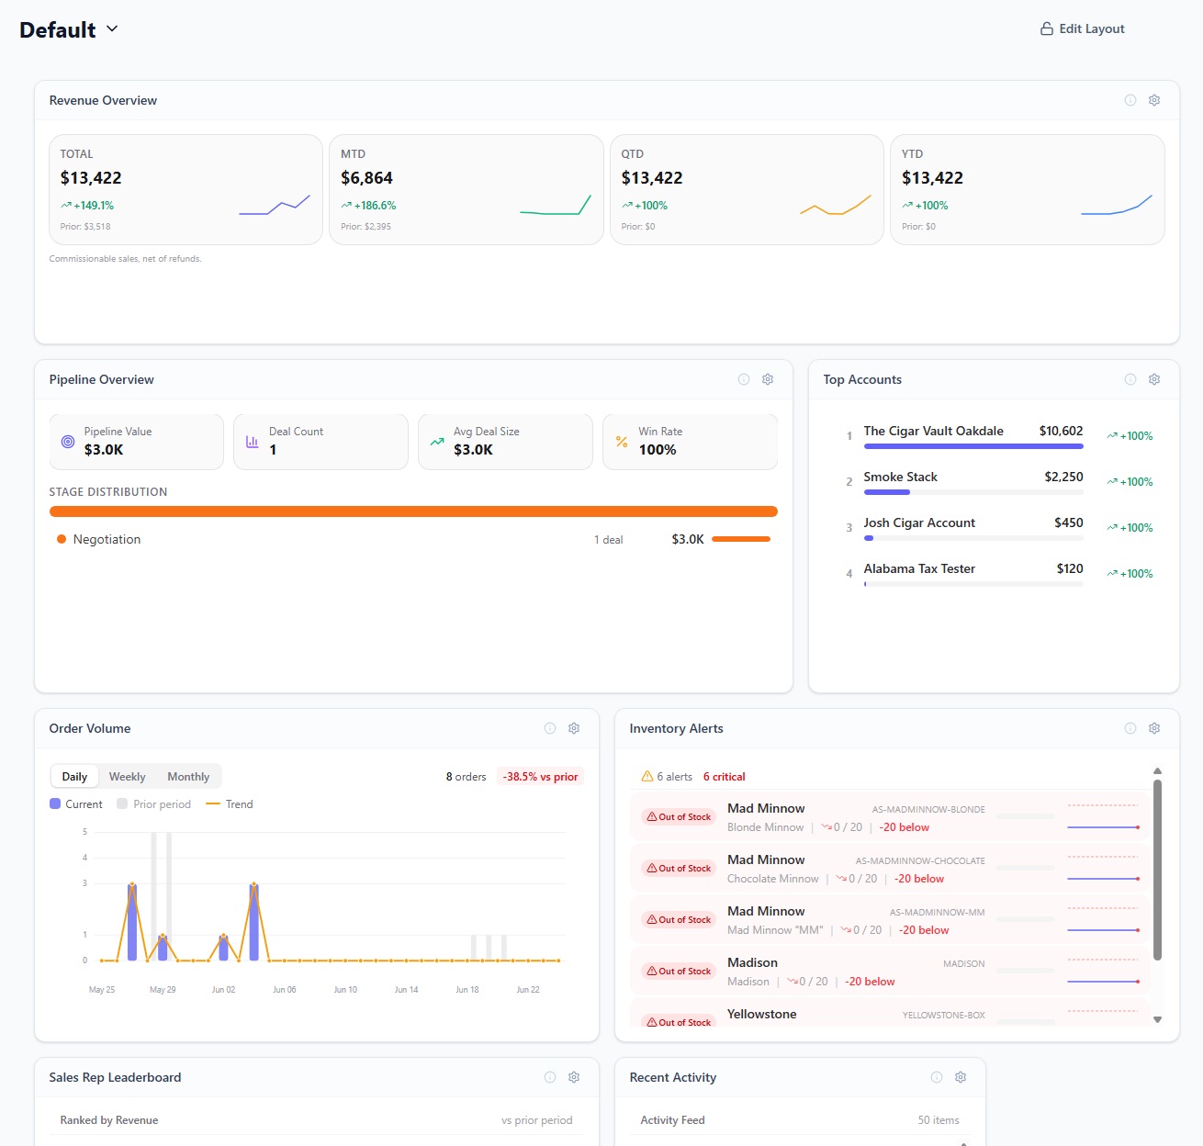Toggle the Trend line legend item
The image size is (1203, 1146).
[x=230, y=804]
